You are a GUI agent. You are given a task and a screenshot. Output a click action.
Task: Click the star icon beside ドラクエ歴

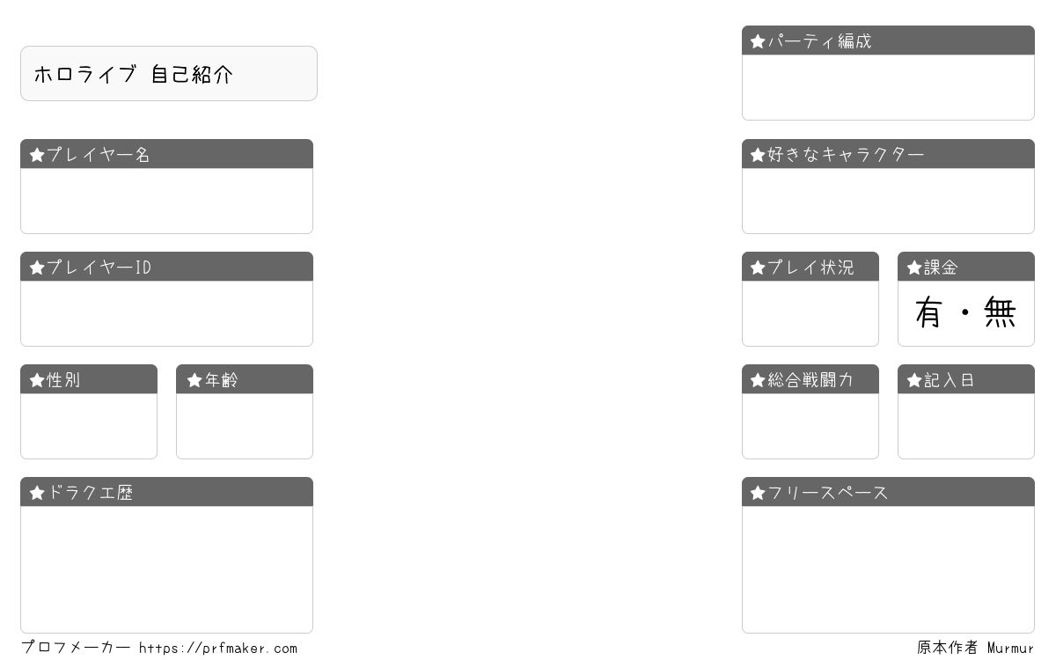[x=37, y=493]
